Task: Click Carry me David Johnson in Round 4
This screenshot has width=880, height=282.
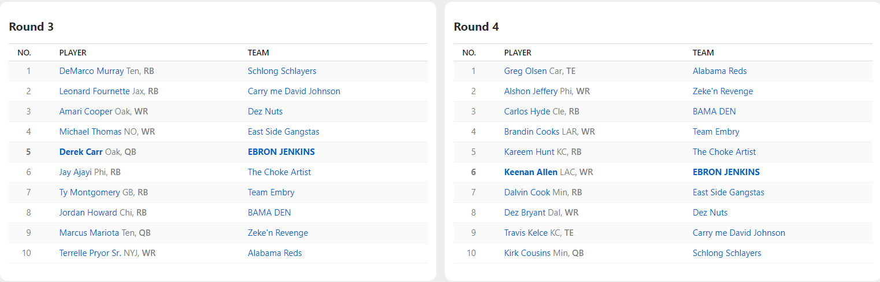Action: 739,233
